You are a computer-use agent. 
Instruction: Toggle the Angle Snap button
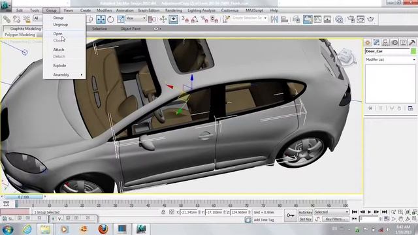coord(195,19)
